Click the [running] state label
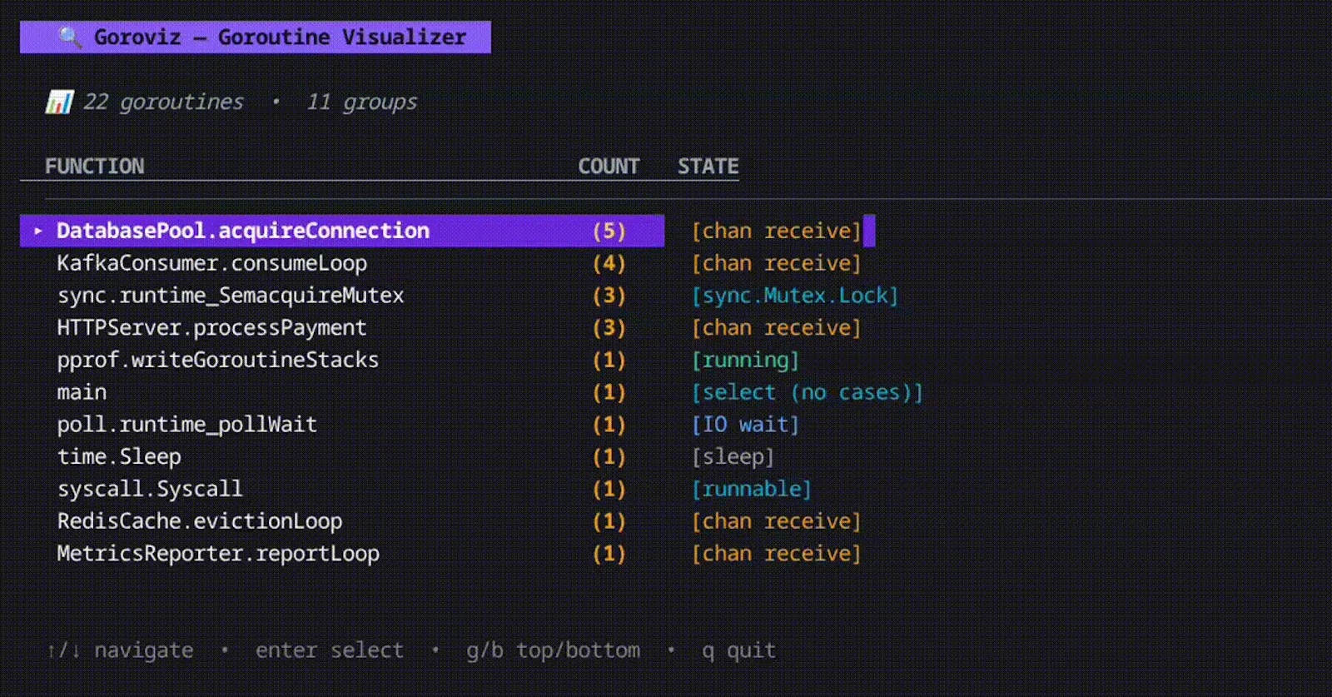This screenshot has width=1332, height=697. click(745, 360)
